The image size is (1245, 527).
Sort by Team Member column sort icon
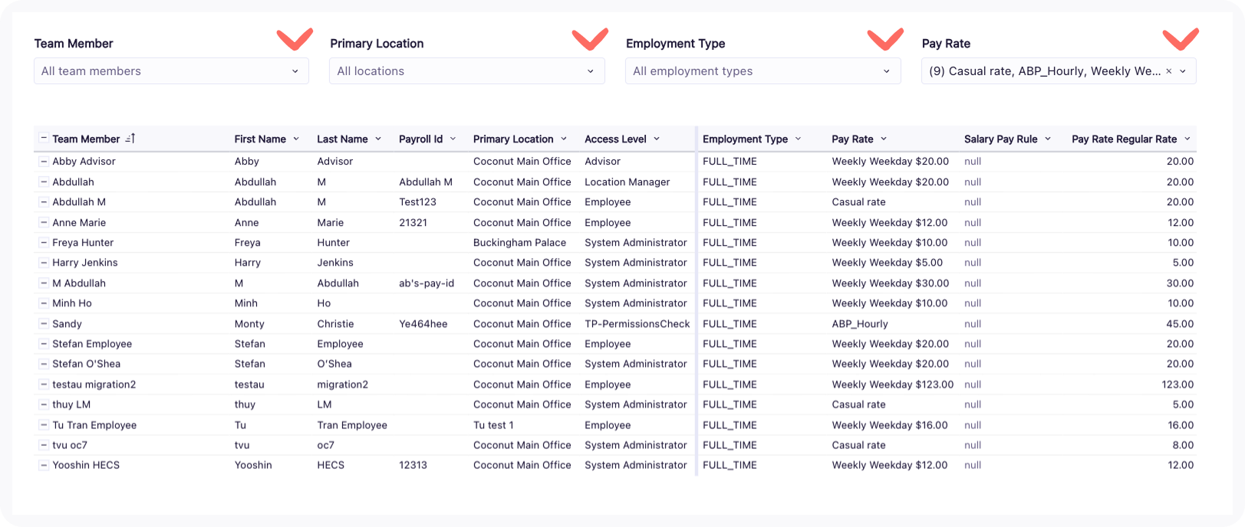click(x=130, y=139)
